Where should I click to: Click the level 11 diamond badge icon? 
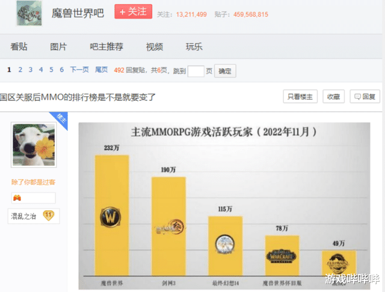[x=48, y=216]
